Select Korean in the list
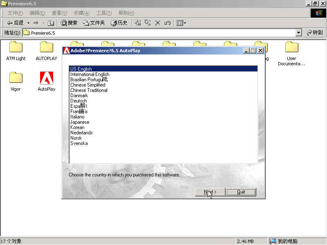327x245 pixels. [163, 127]
